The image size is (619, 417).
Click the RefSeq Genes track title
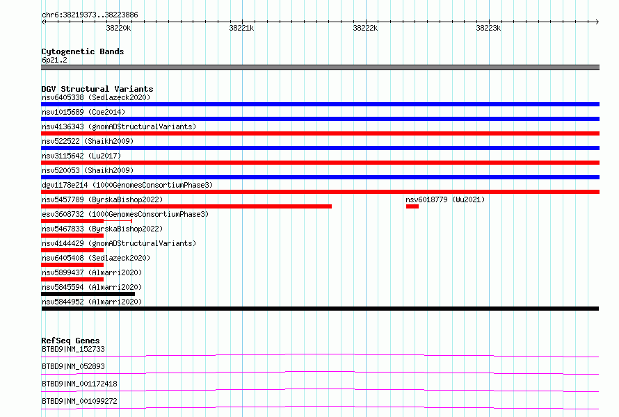[x=70, y=341]
